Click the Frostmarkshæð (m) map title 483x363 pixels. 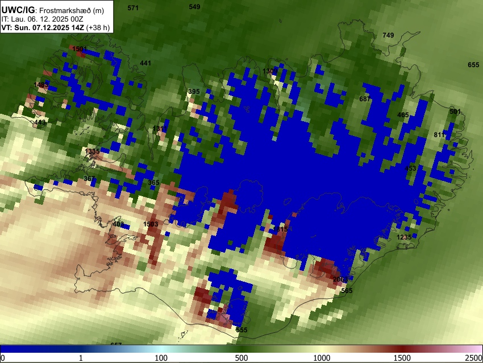click(x=72, y=10)
